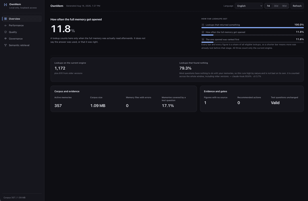
Task: Click Figures with no source value 1
Action: point(205,103)
